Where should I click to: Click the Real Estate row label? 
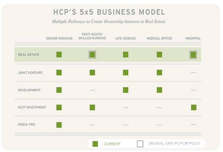pyautogui.click(x=29, y=54)
